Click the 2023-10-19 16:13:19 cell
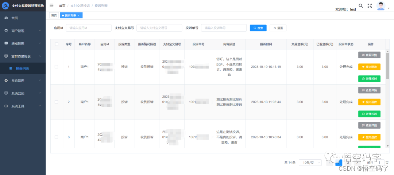Viewport: 394px width, 175px height. [266, 67]
